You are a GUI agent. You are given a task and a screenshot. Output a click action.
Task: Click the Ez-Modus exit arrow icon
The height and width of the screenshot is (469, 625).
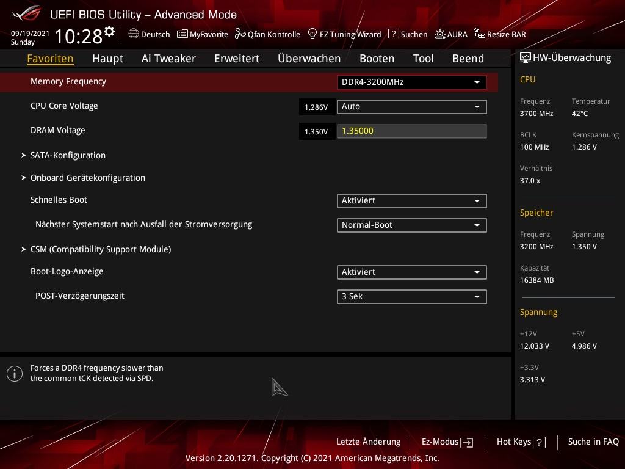467,442
